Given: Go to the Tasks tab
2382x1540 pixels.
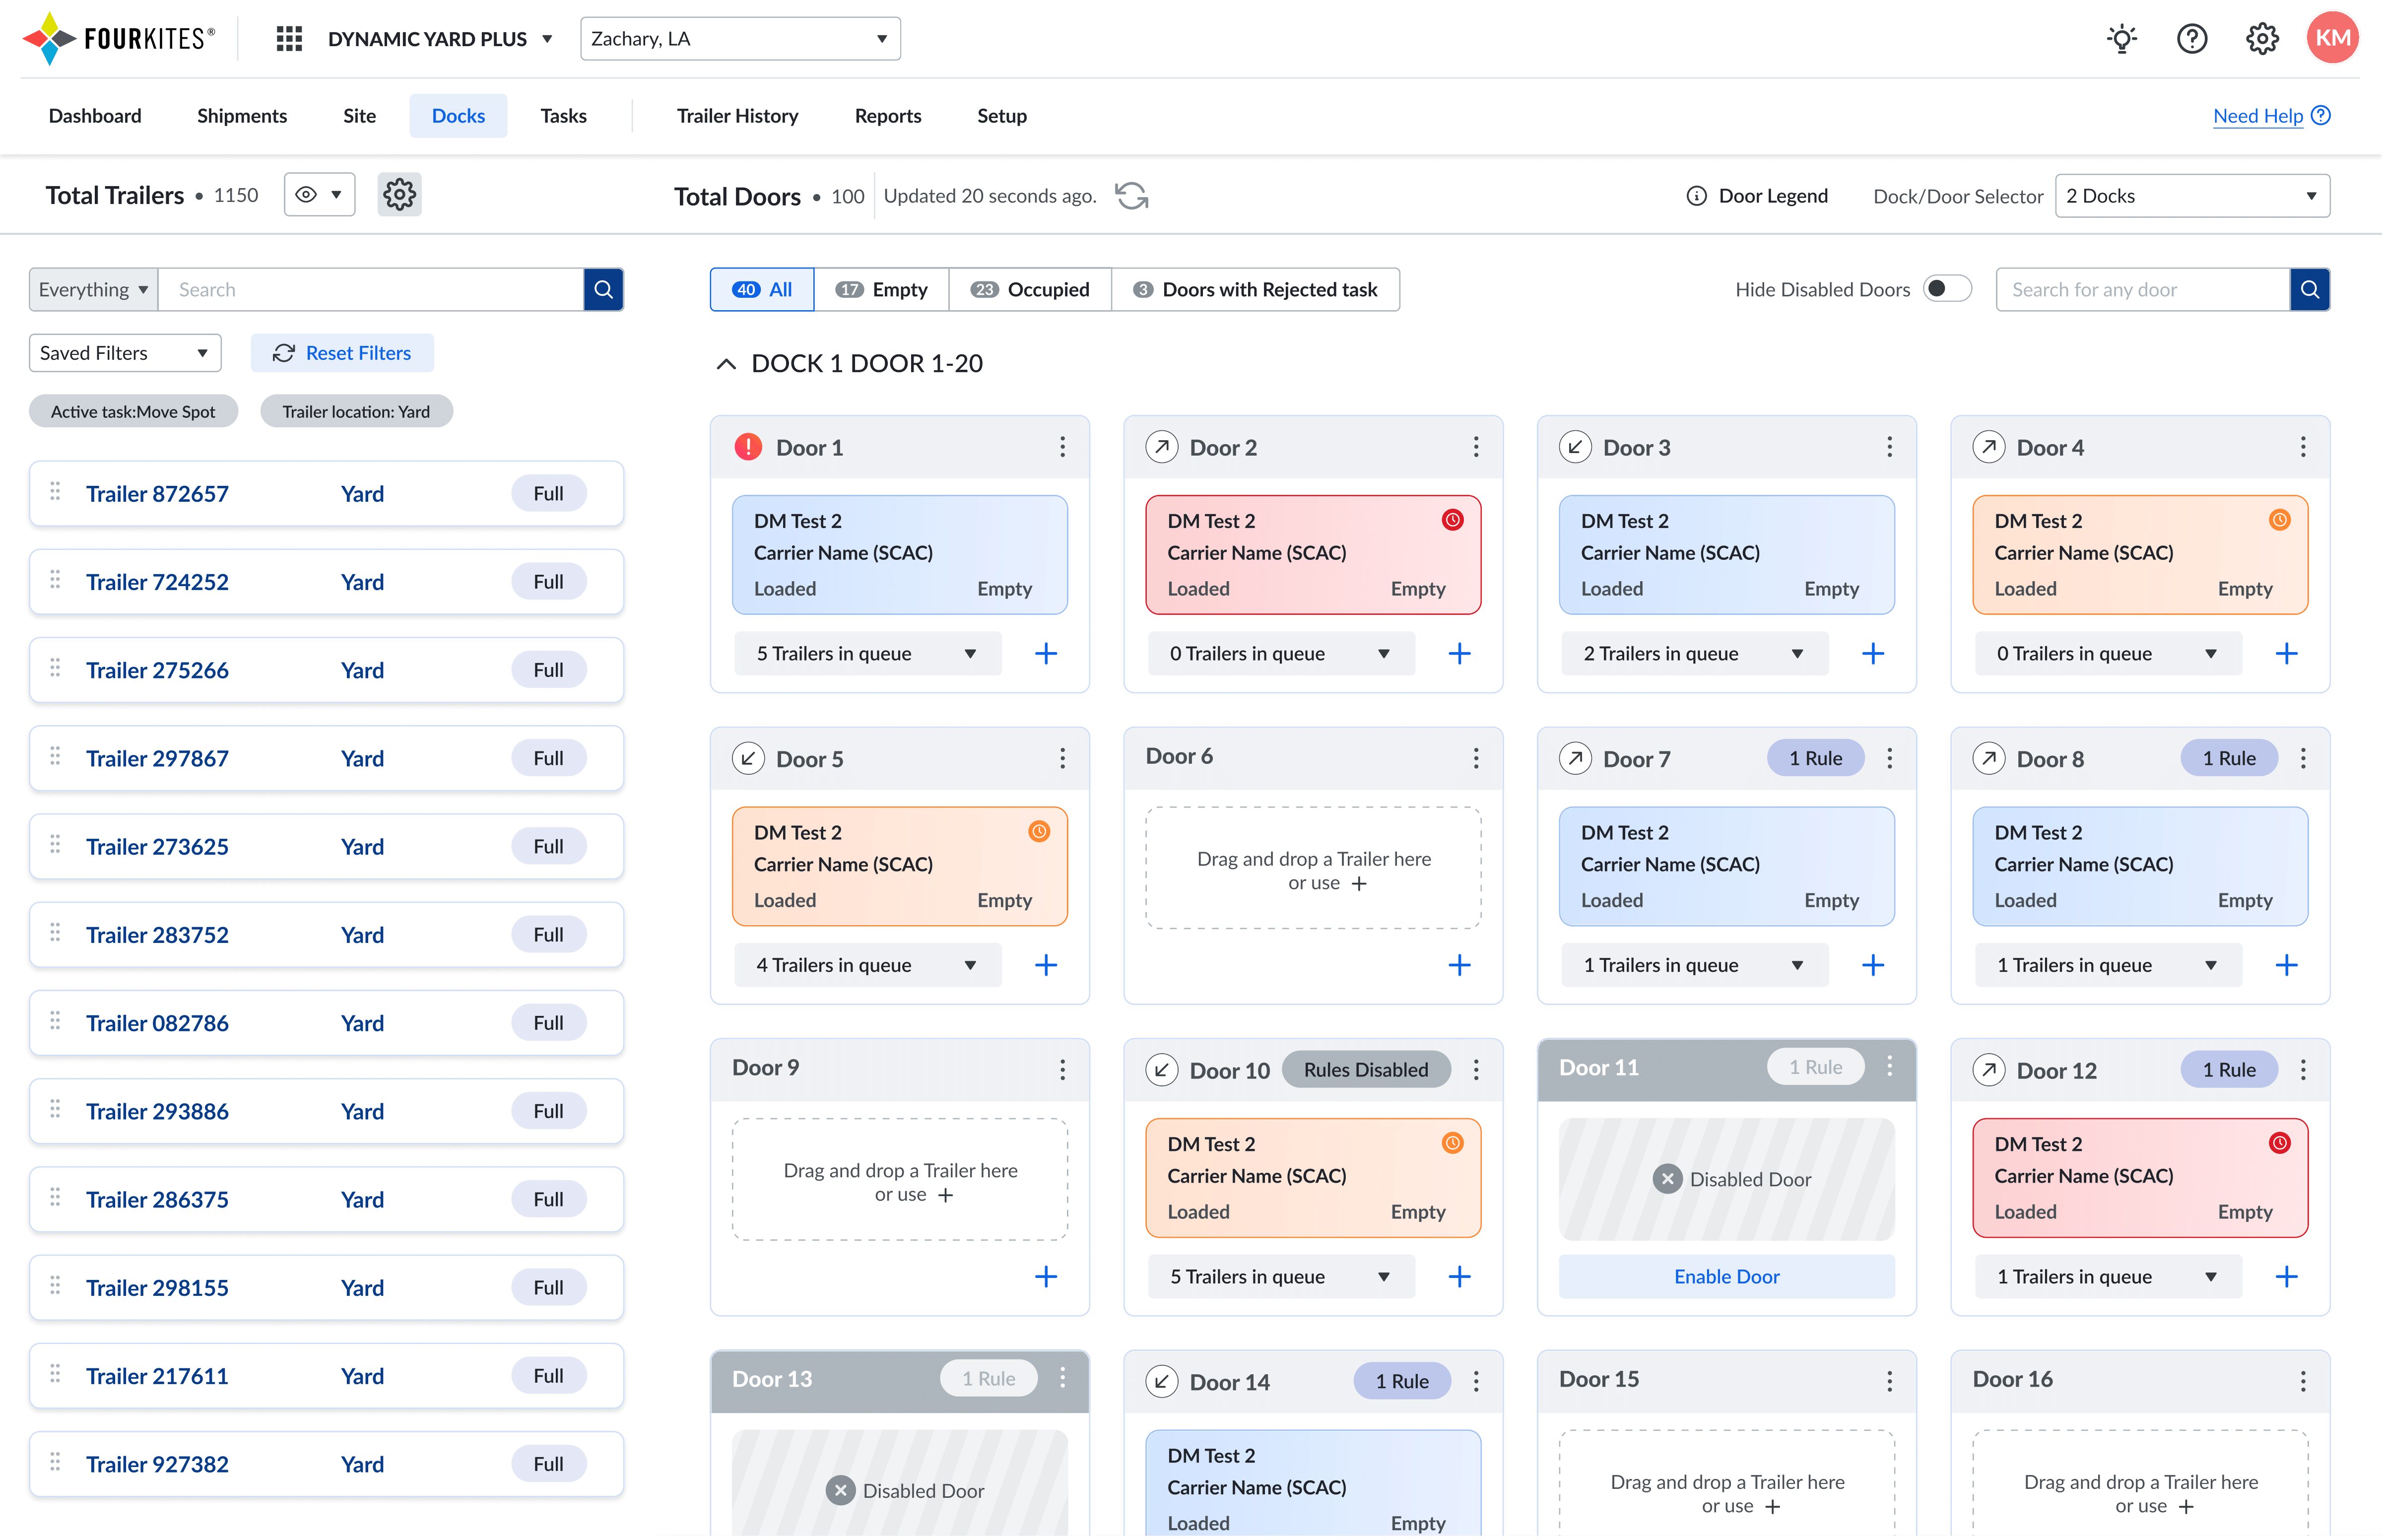Looking at the screenshot, I should click(x=563, y=116).
